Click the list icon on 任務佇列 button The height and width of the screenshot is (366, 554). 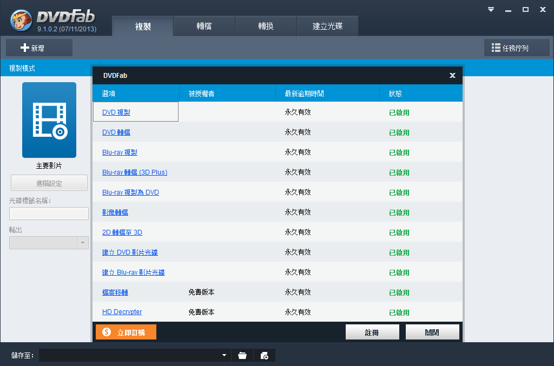pyautogui.click(x=496, y=48)
